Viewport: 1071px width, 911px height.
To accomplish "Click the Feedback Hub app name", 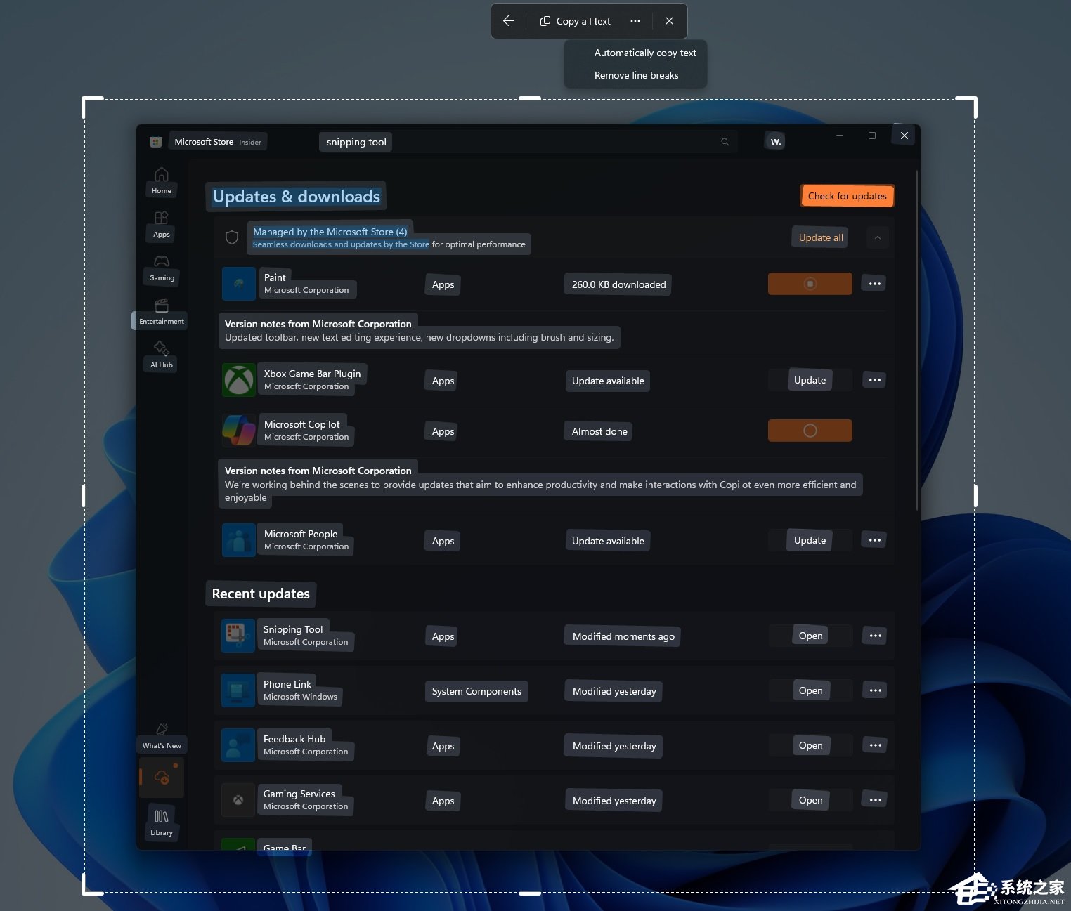I will click(294, 739).
